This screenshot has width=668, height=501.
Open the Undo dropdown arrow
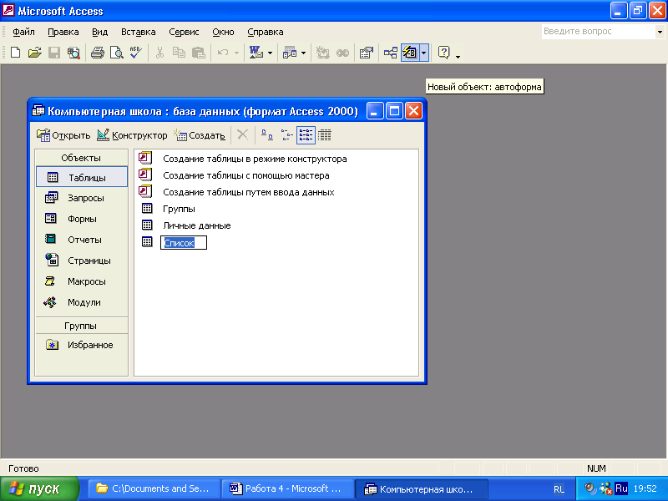236,53
